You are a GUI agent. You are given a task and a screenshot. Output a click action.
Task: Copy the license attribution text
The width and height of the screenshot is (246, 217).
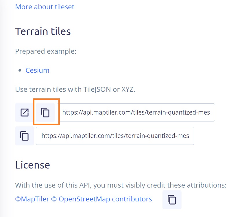pos(172,199)
